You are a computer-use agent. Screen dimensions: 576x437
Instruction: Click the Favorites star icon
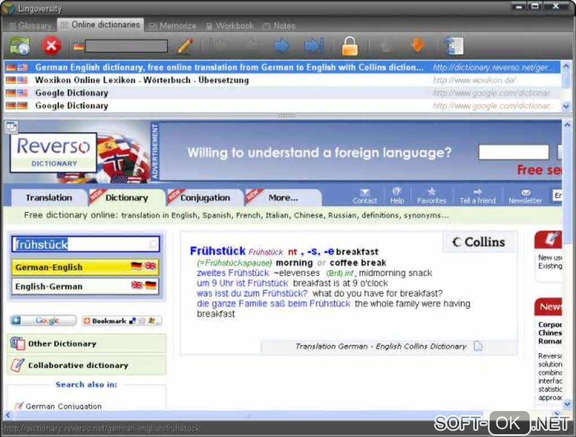tap(431, 191)
